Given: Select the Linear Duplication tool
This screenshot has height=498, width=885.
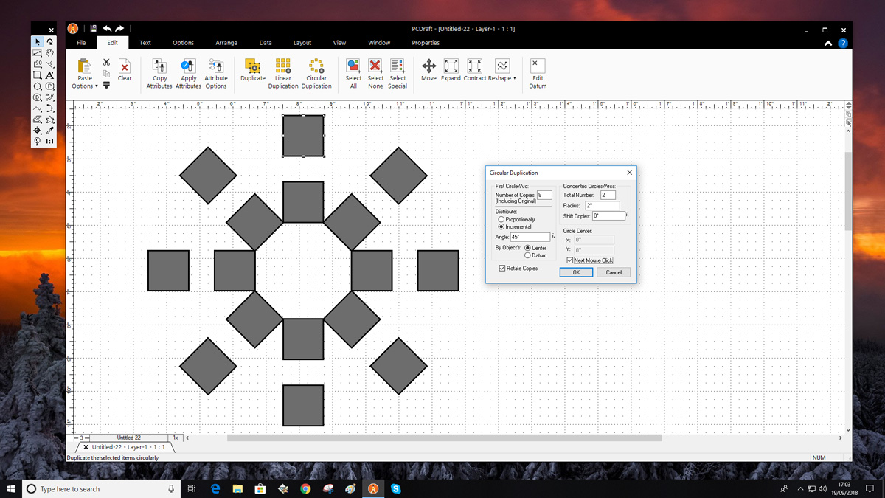Looking at the screenshot, I should point(282,72).
